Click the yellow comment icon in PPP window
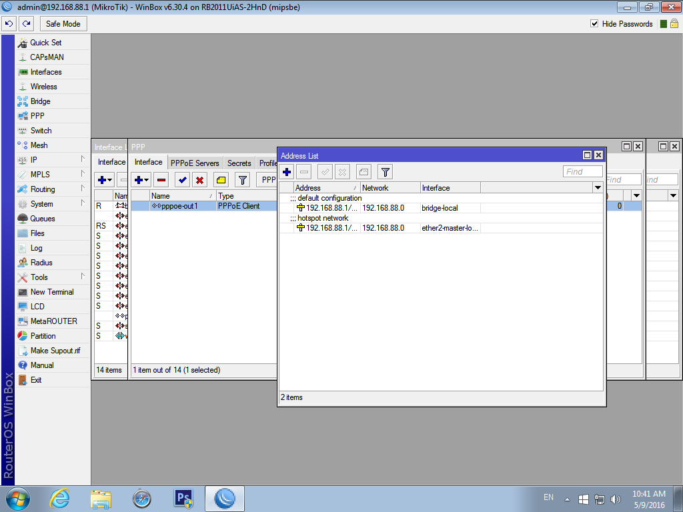Image resolution: width=683 pixels, height=512 pixels. point(221,179)
